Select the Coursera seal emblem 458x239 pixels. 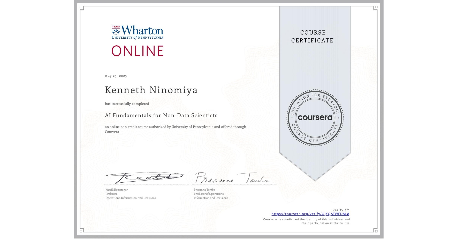[315, 118]
